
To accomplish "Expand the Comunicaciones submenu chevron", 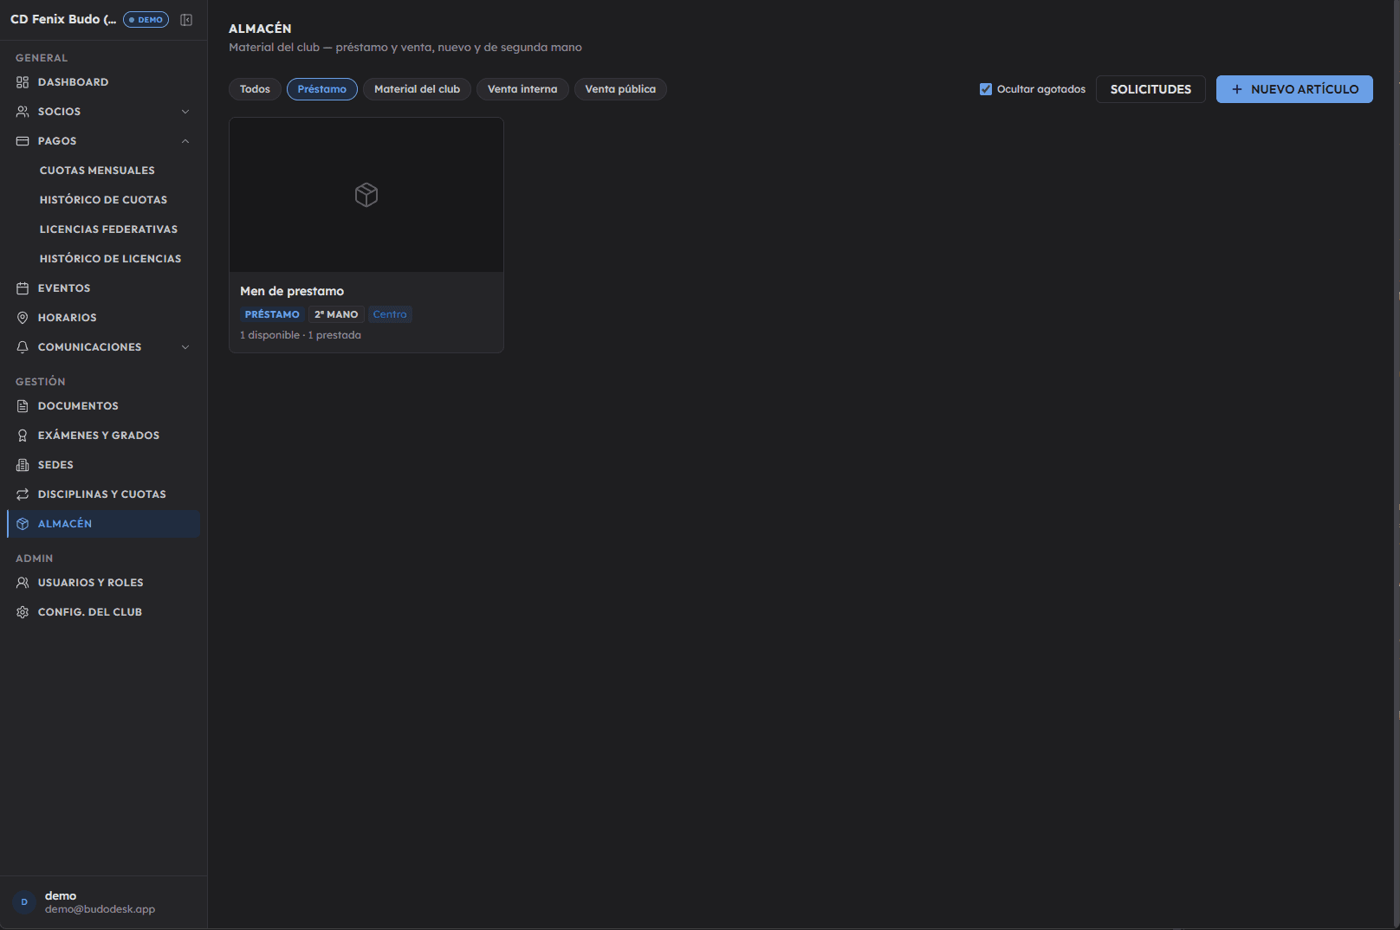I will pyautogui.click(x=185, y=347).
